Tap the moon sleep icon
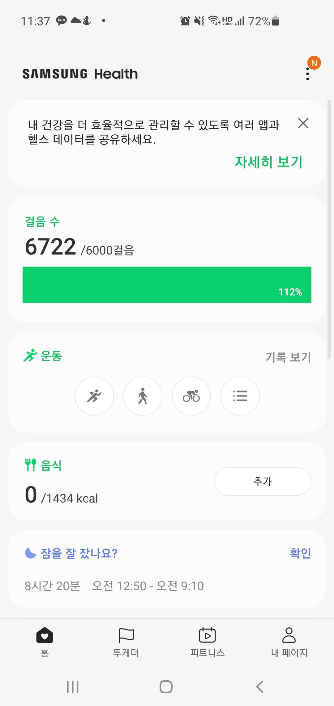Screen dimensions: 334x706 tap(31, 553)
